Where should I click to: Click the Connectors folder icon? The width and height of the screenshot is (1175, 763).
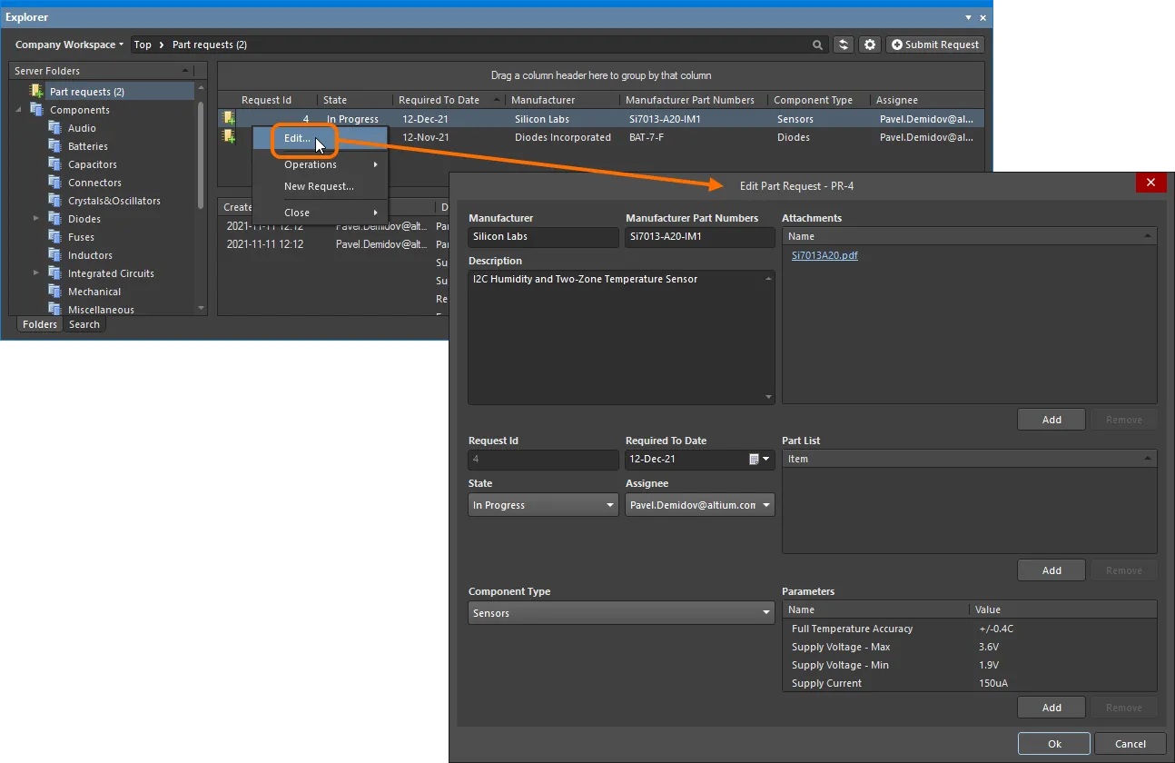[x=56, y=183]
